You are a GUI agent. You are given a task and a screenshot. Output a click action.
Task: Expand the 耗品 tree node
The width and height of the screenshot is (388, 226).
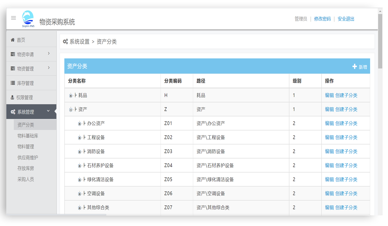[71, 96]
